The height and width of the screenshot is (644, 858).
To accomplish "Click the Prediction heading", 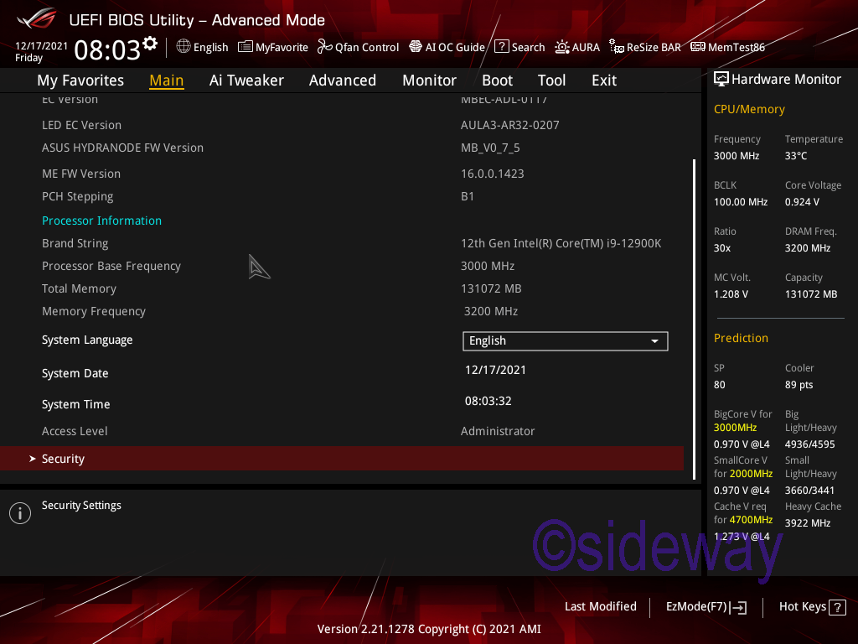I will (x=741, y=338).
